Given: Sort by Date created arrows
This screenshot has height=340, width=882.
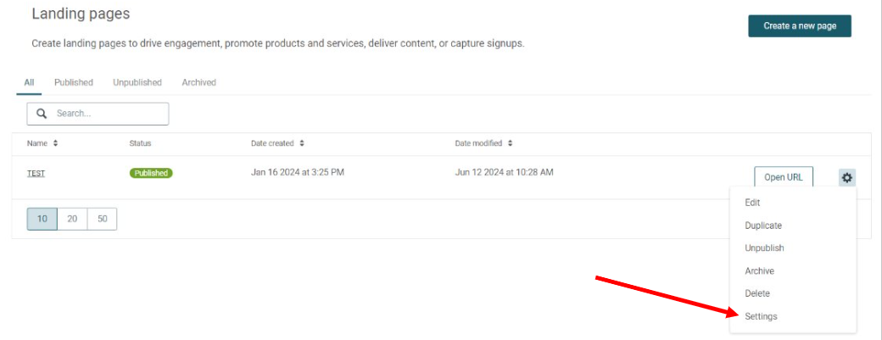Looking at the screenshot, I should point(302,143).
